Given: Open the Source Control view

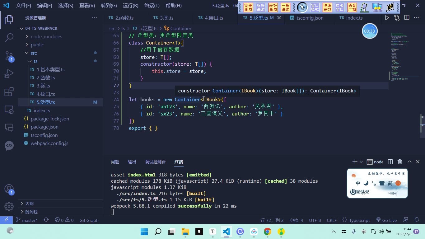Looking at the screenshot, I should pos(9,56).
